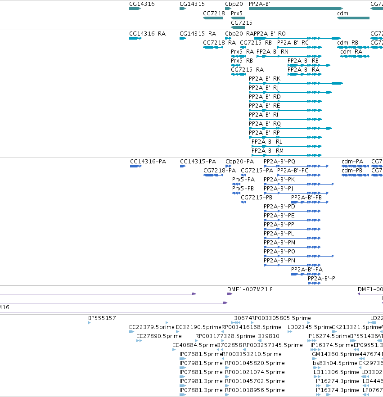Click protein PP2A-B'-PL

[x=279, y=234]
